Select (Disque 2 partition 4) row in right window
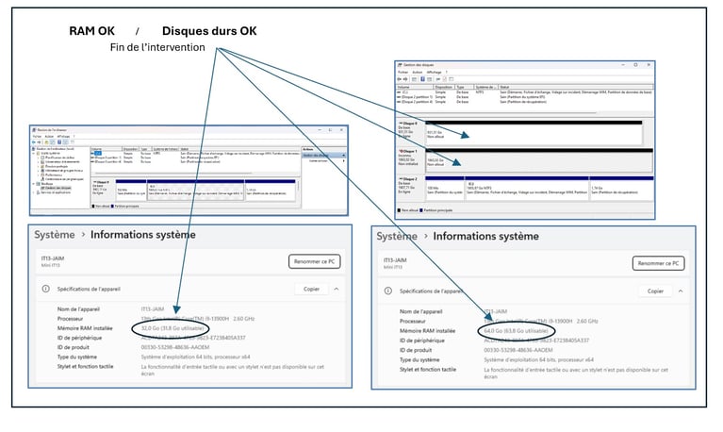The image size is (723, 432). pyautogui.click(x=525, y=102)
